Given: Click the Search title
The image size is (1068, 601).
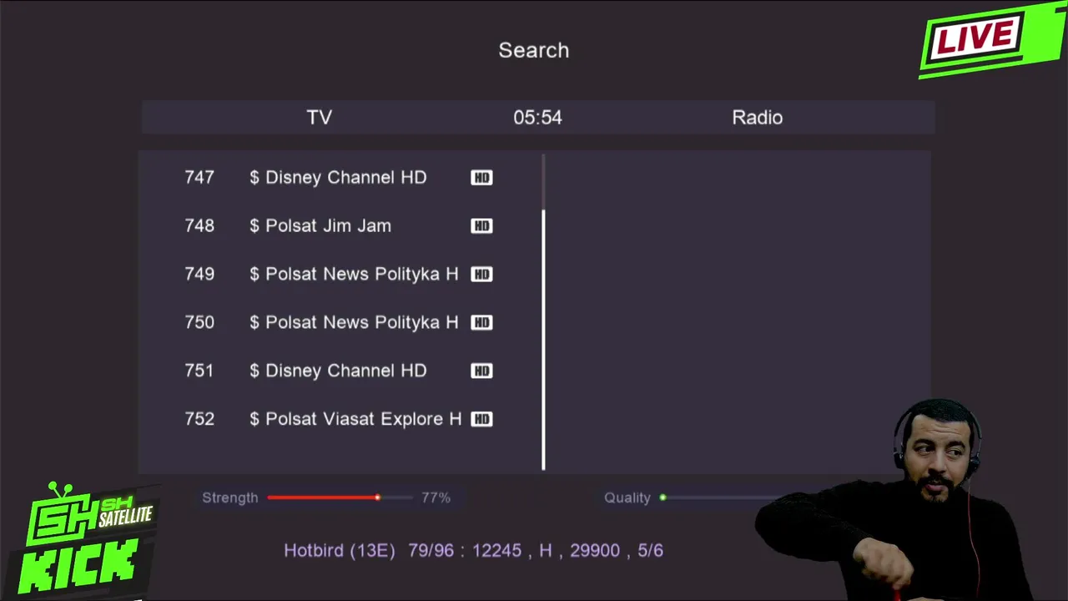Looking at the screenshot, I should (534, 50).
